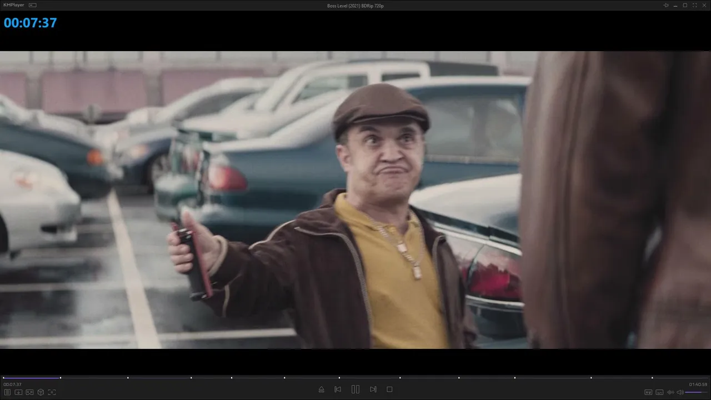711x400 pixels.
Task: Open the playlist panel icon
Action: click(7, 392)
